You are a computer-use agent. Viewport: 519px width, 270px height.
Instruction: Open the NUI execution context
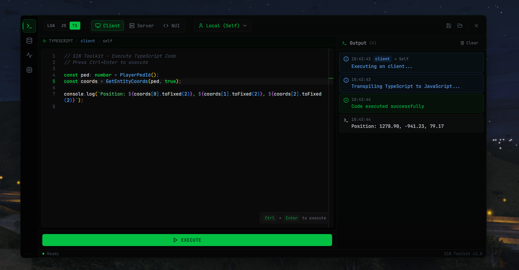coord(171,25)
